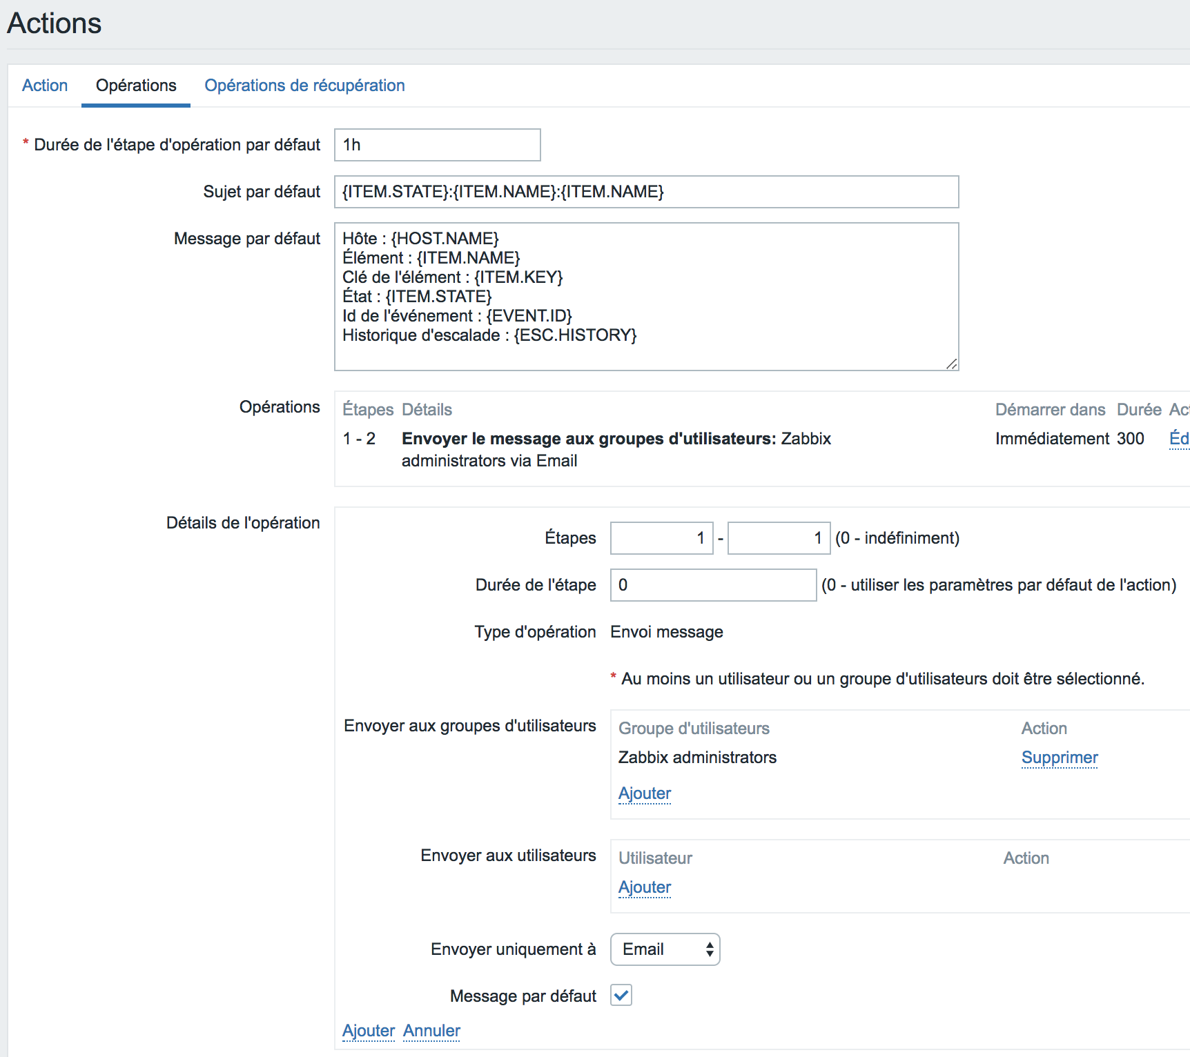Screen dimensions: 1190x1057
Task: Remove the Zabbix administrators group via Supprimer
Action: click(1060, 758)
